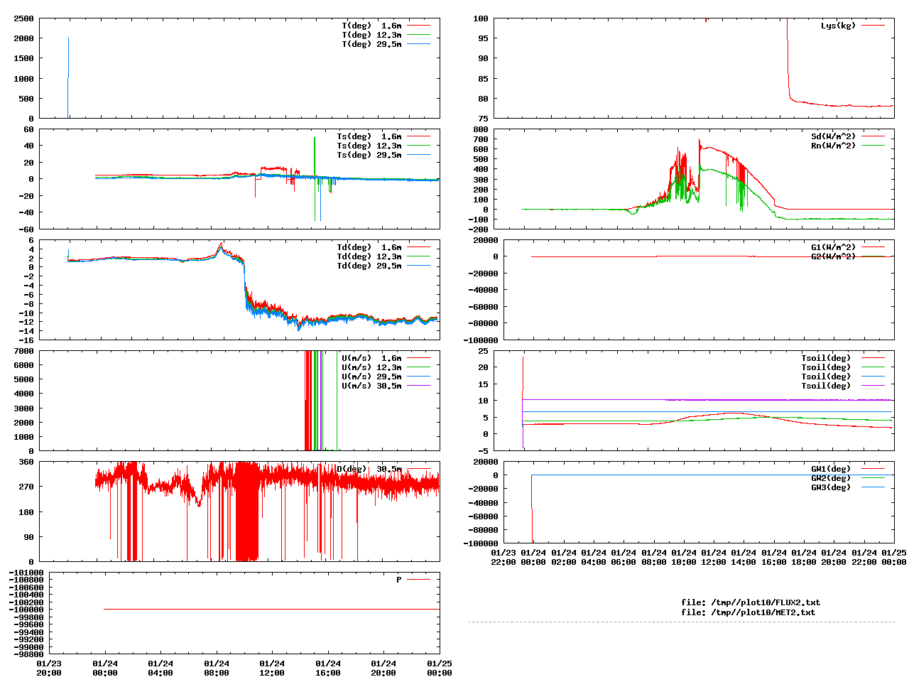
Task: Click the '01/23 20:00' x-axis time label
Action: pos(49,668)
